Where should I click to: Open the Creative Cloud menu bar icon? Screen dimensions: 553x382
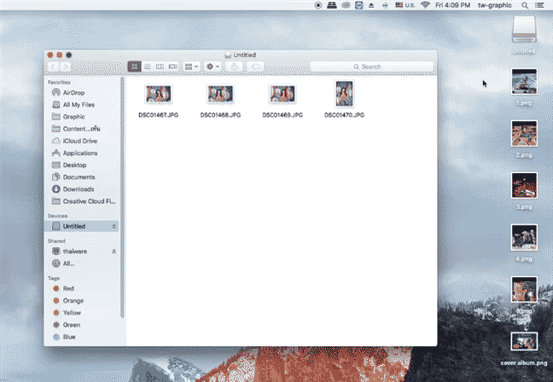tap(346, 5)
